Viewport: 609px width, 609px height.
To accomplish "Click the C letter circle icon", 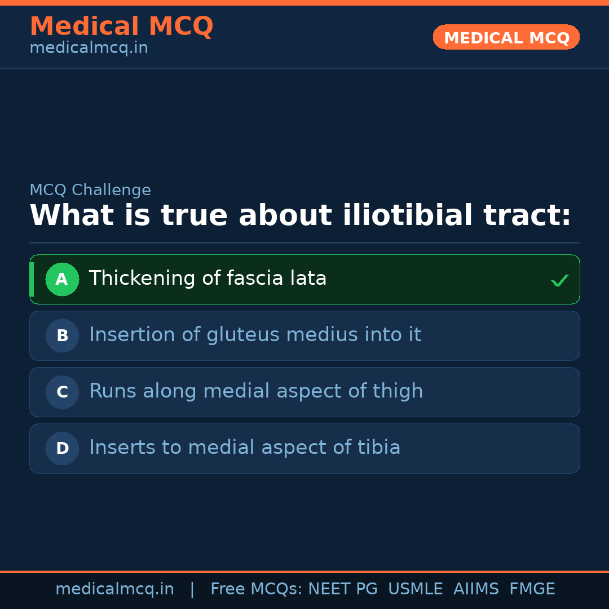I will [x=62, y=392].
